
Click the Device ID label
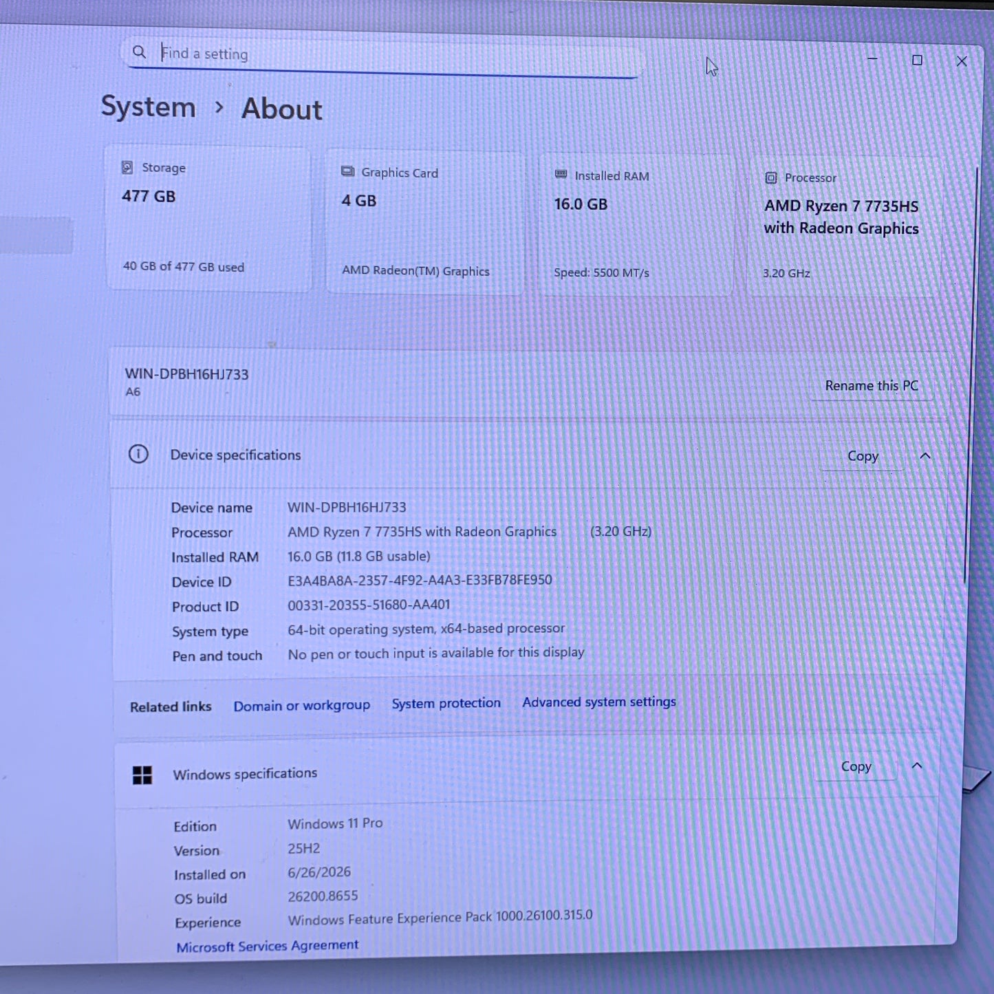click(x=202, y=582)
